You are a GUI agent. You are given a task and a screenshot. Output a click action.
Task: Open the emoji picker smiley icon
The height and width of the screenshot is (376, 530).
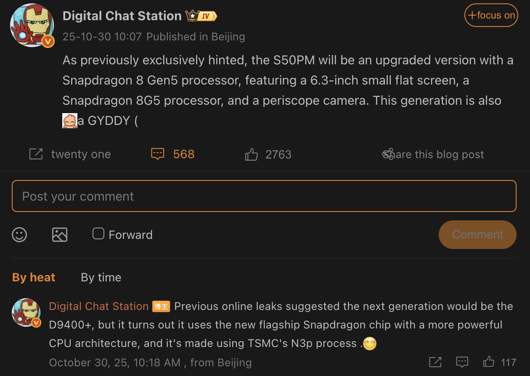[x=19, y=235]
